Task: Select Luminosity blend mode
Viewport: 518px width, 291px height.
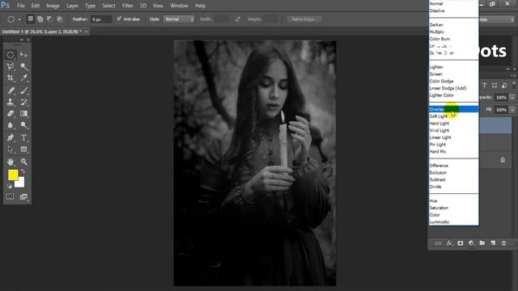Action: pyautogui.click(x=453, y=221)
